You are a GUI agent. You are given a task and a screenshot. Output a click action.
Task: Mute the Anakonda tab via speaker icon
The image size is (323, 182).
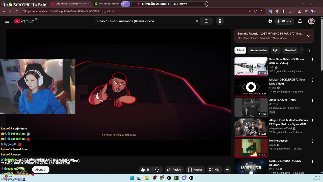coord(85,4)
